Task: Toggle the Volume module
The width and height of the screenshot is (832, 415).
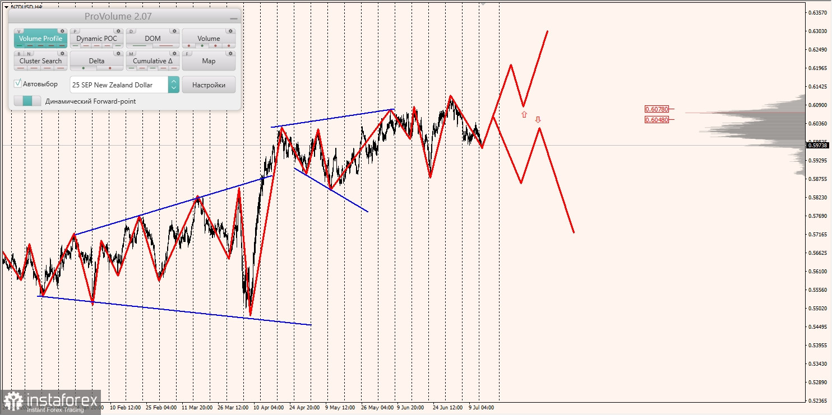Action: click(209, 39)
